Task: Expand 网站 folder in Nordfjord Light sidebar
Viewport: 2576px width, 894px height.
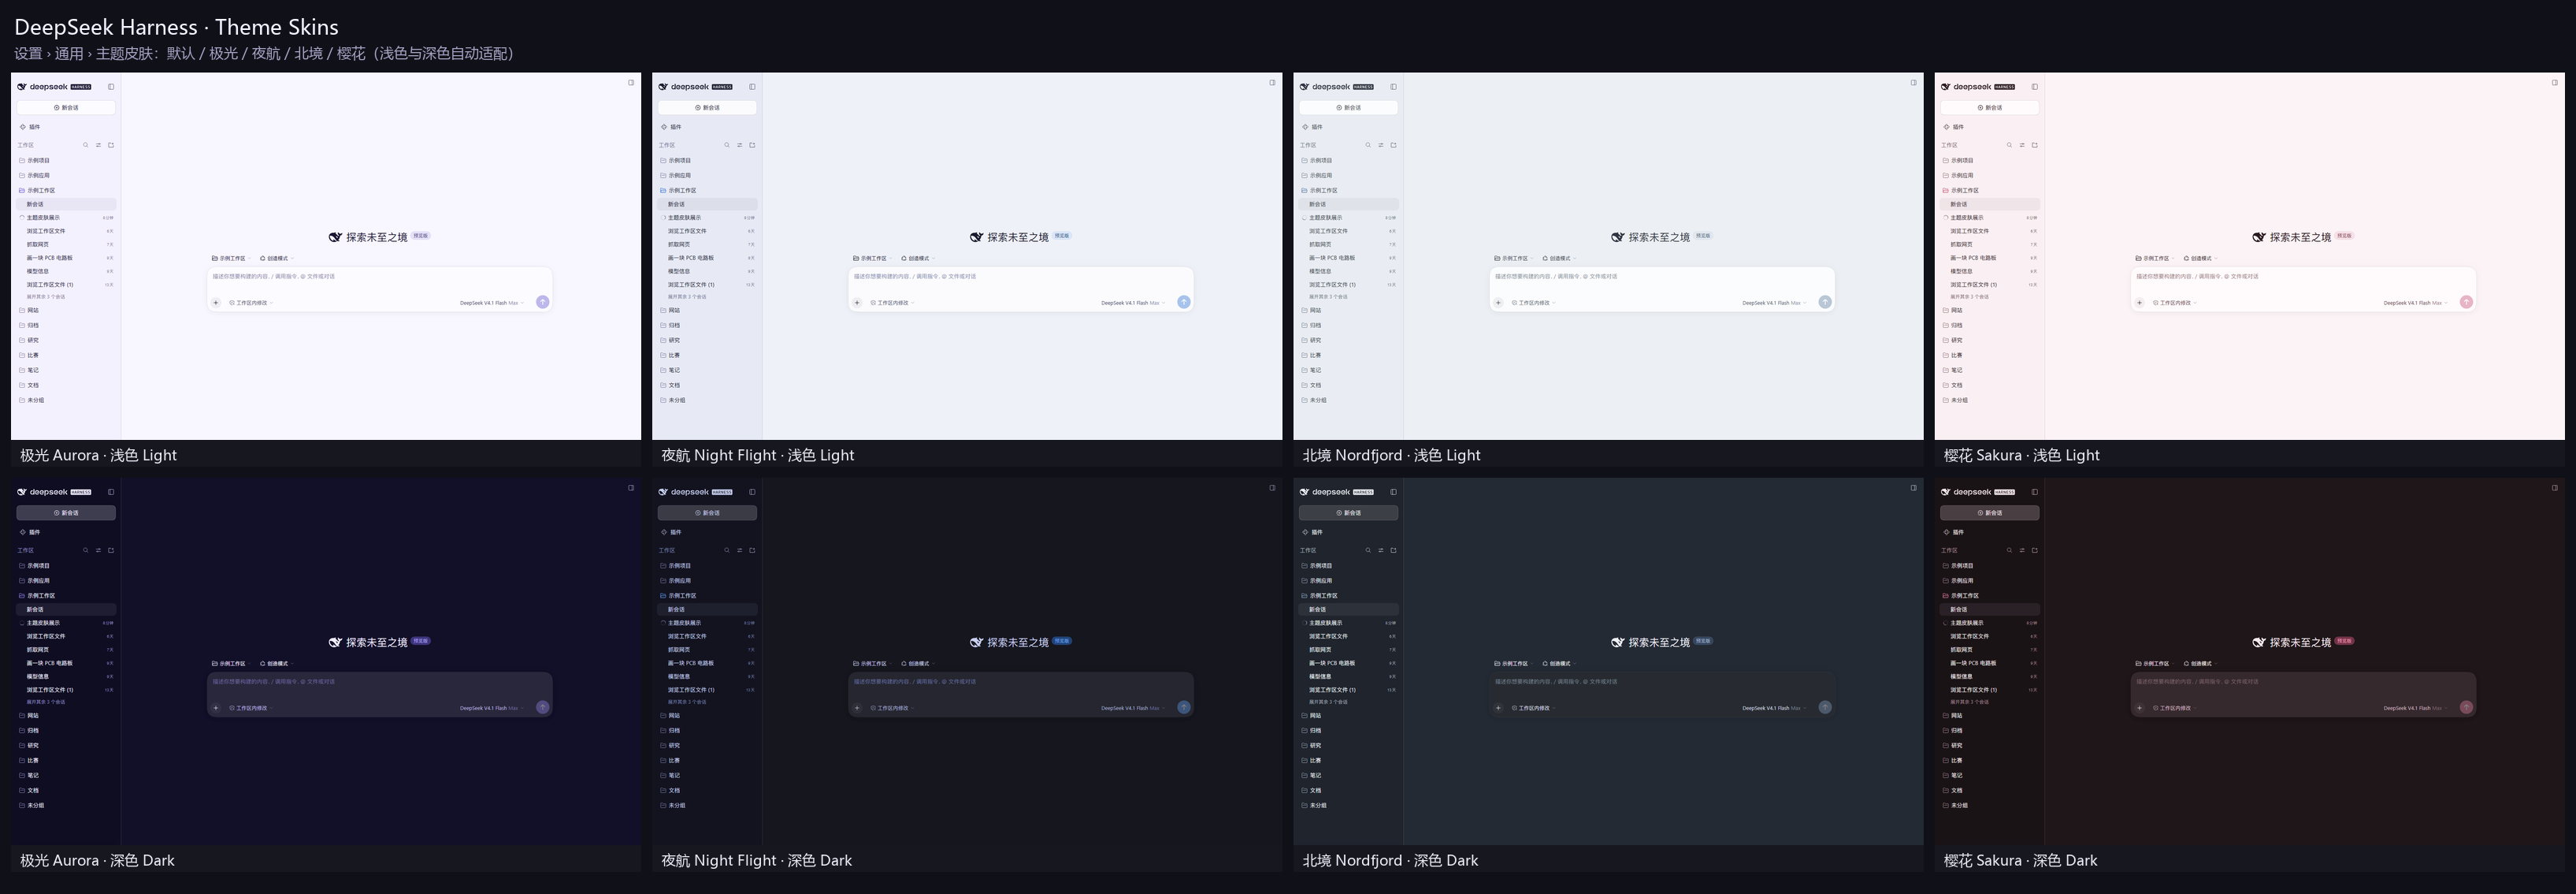Action: (1348, 311)
